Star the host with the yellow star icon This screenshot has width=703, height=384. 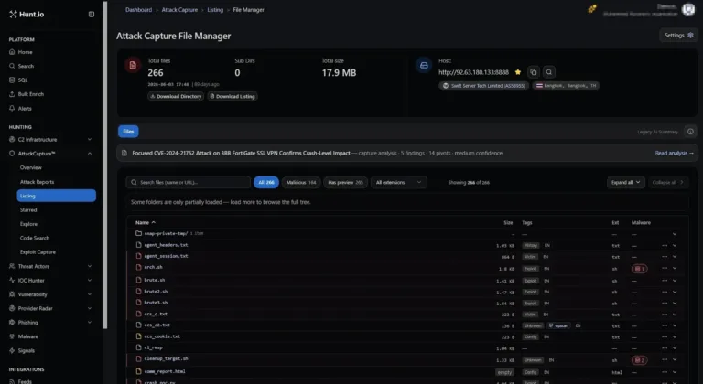point(518,72)
